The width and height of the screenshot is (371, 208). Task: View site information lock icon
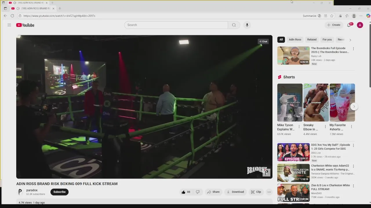tap(20, 16)
